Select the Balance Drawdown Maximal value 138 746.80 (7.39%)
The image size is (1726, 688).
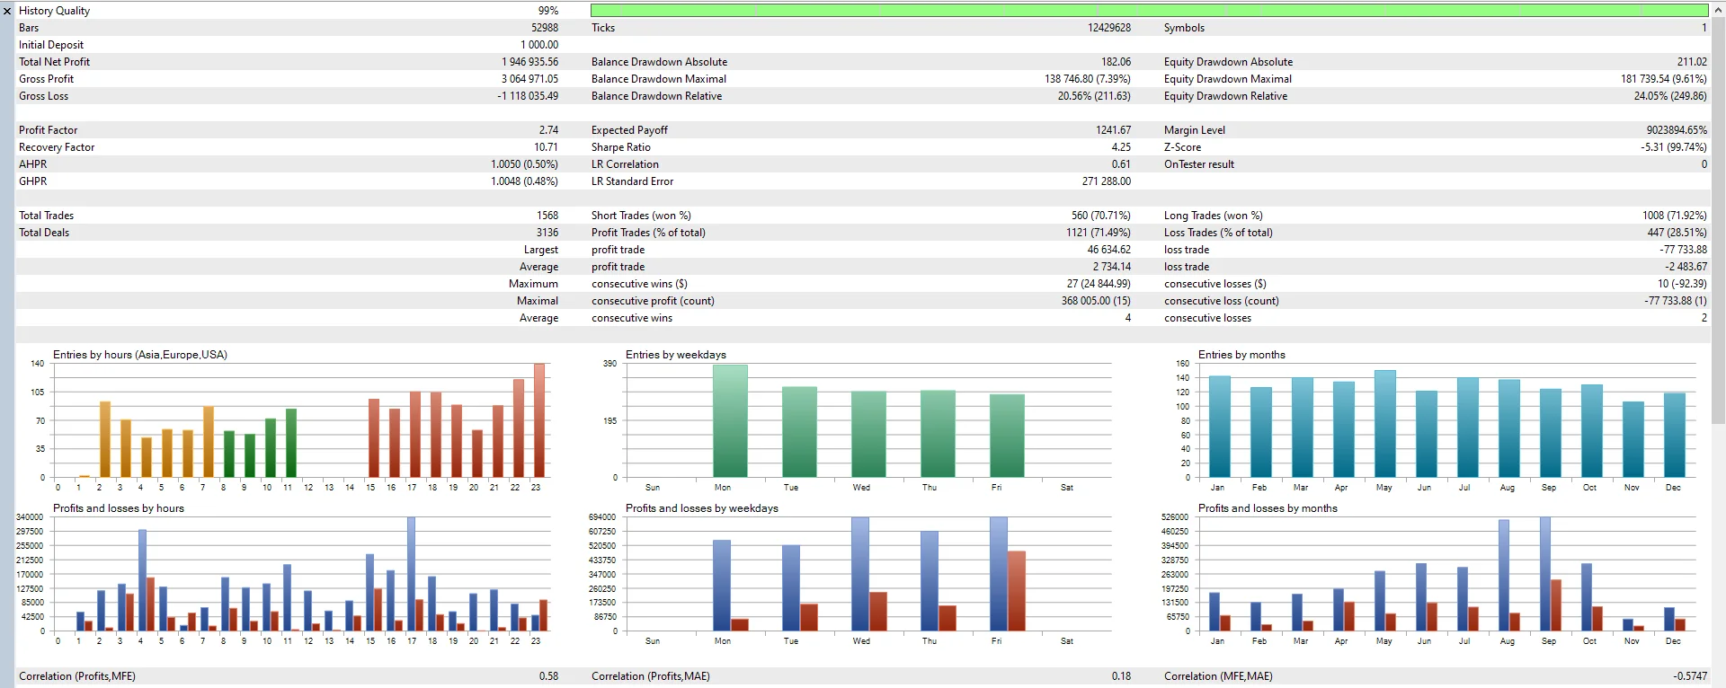(1088, 79)
